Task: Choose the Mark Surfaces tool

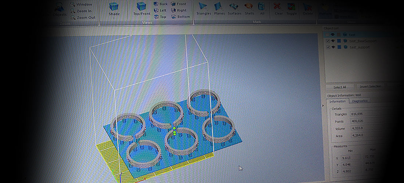Action: click(x=234, y=8)
